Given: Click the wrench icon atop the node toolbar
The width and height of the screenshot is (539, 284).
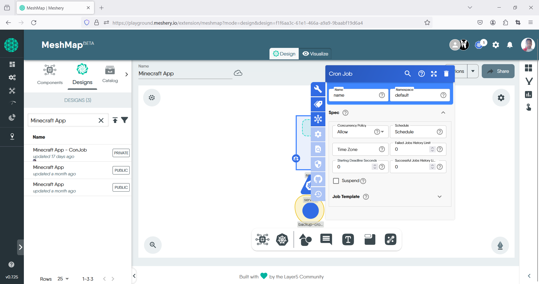Looking at the screenshot, I should (x=318, y=89).
